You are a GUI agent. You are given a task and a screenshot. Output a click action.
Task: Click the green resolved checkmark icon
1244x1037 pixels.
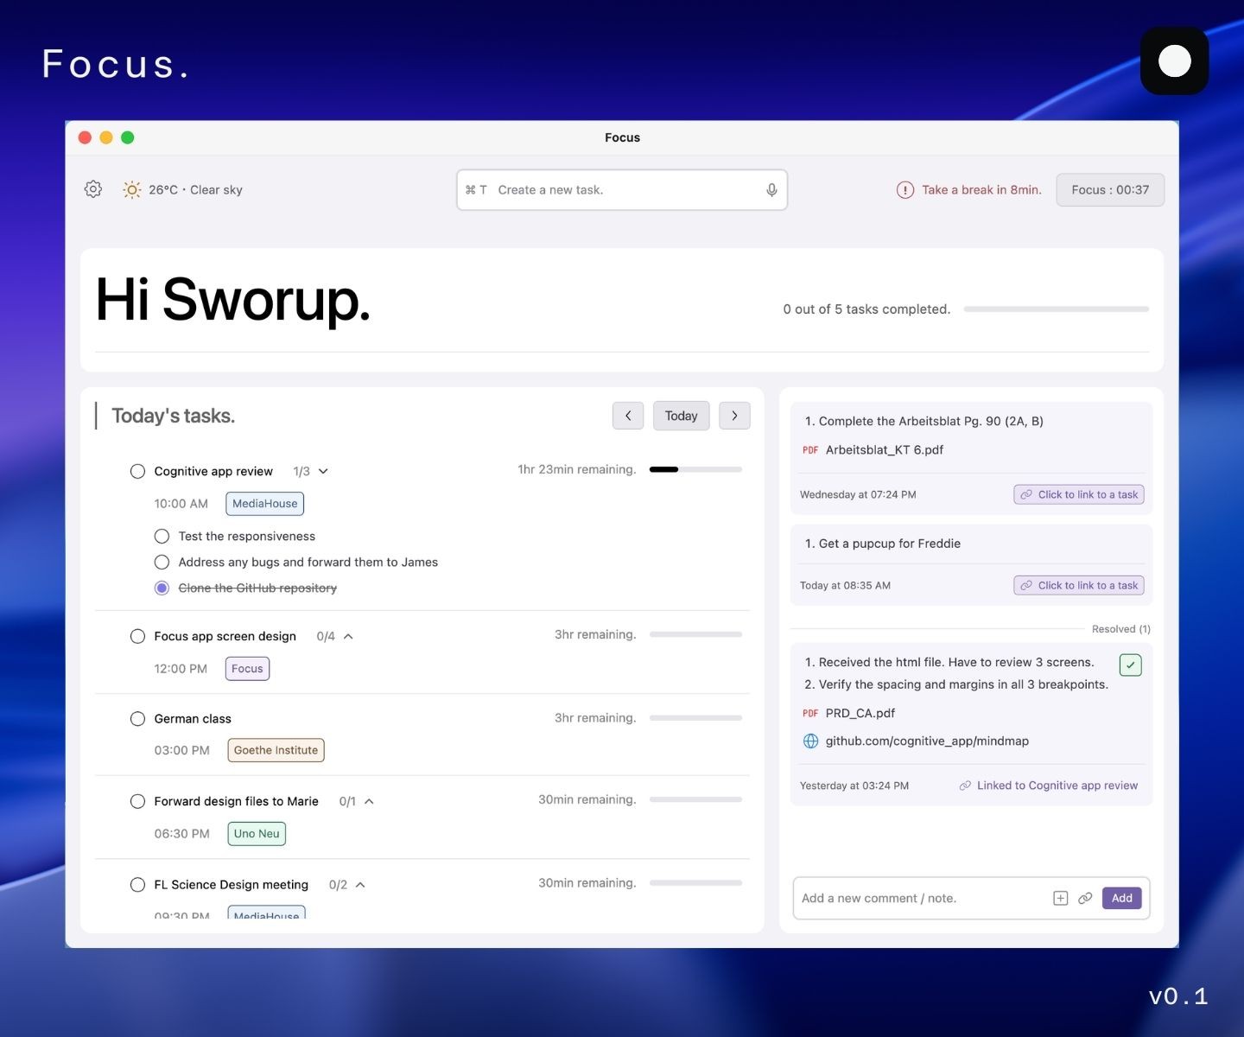pos(1130,665)
